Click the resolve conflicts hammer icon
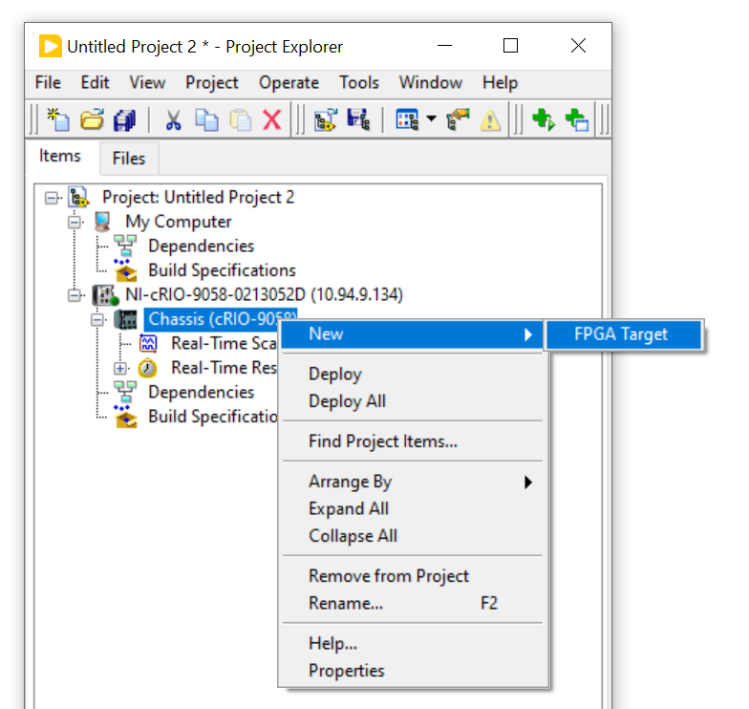The width and height of the screenshot is (749, 709). (x=458, y=119)
